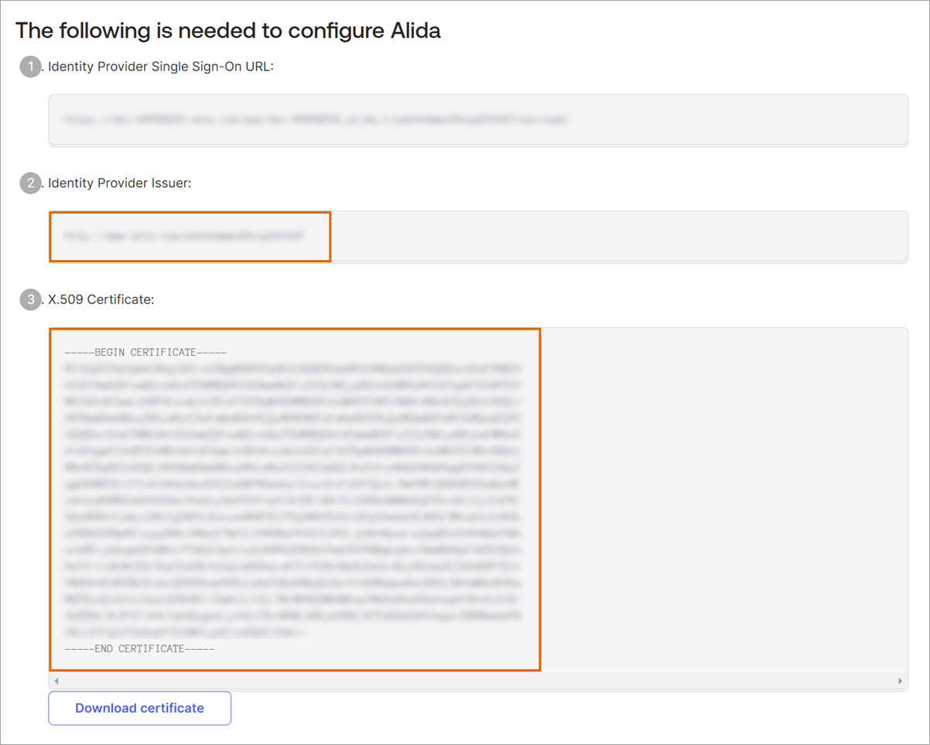Download the certificate file
The height and width of the screenshot is (745, 930).
(x=139, y=708)
